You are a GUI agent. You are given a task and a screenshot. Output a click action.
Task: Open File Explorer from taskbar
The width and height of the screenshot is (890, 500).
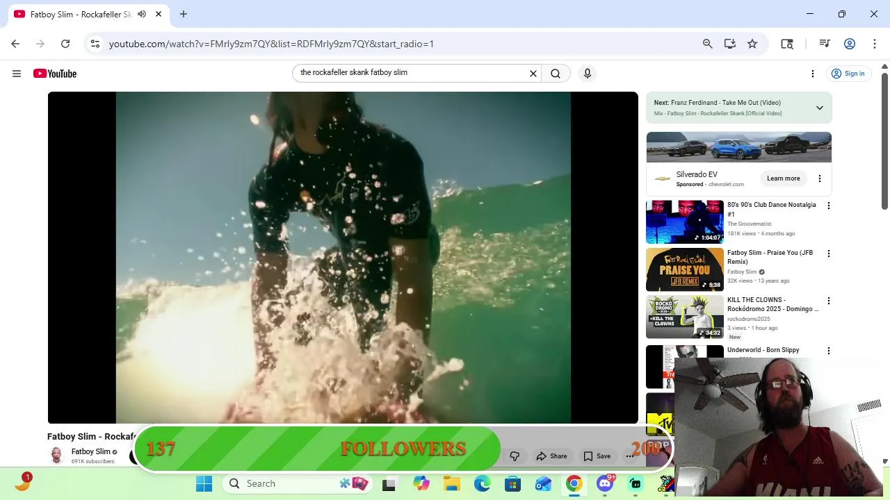point(452,484)
